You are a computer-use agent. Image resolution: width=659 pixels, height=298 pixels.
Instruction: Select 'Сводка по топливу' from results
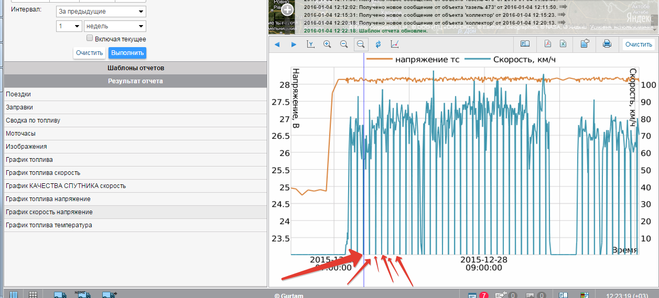pyautogui.click(x=33, y=120)
